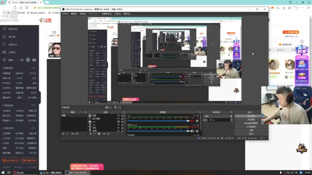This screenshot has height=175, width=312.
Task: Move source up in Sources panel
Action: 104,134
